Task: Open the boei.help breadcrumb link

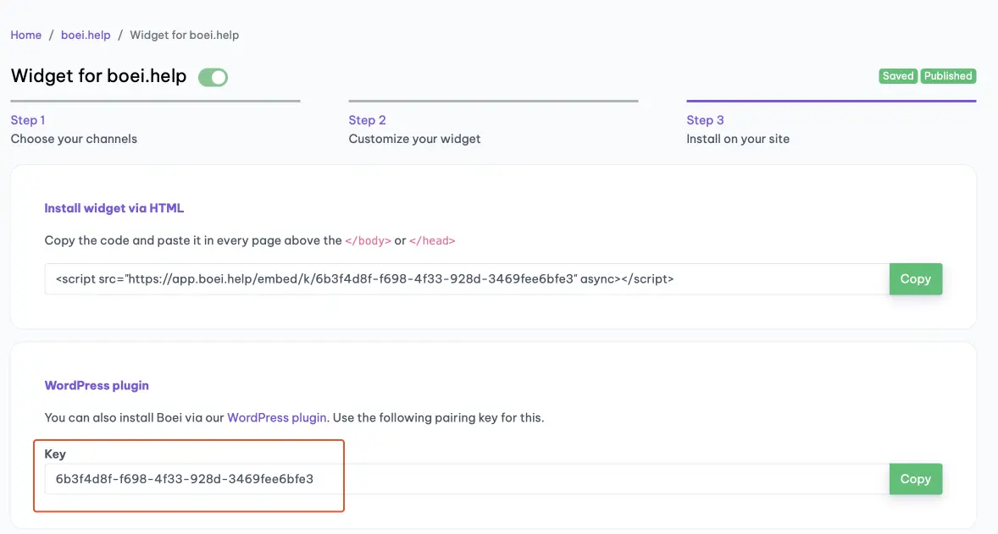Action: (86, 35)
